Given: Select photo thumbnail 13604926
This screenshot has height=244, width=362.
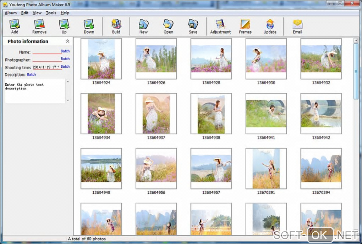Looking at the screenshot, I should [156, 59].
